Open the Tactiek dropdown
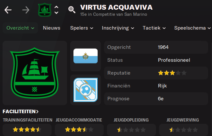Viewport: 212px width, 136px height. tap(154, 28)
